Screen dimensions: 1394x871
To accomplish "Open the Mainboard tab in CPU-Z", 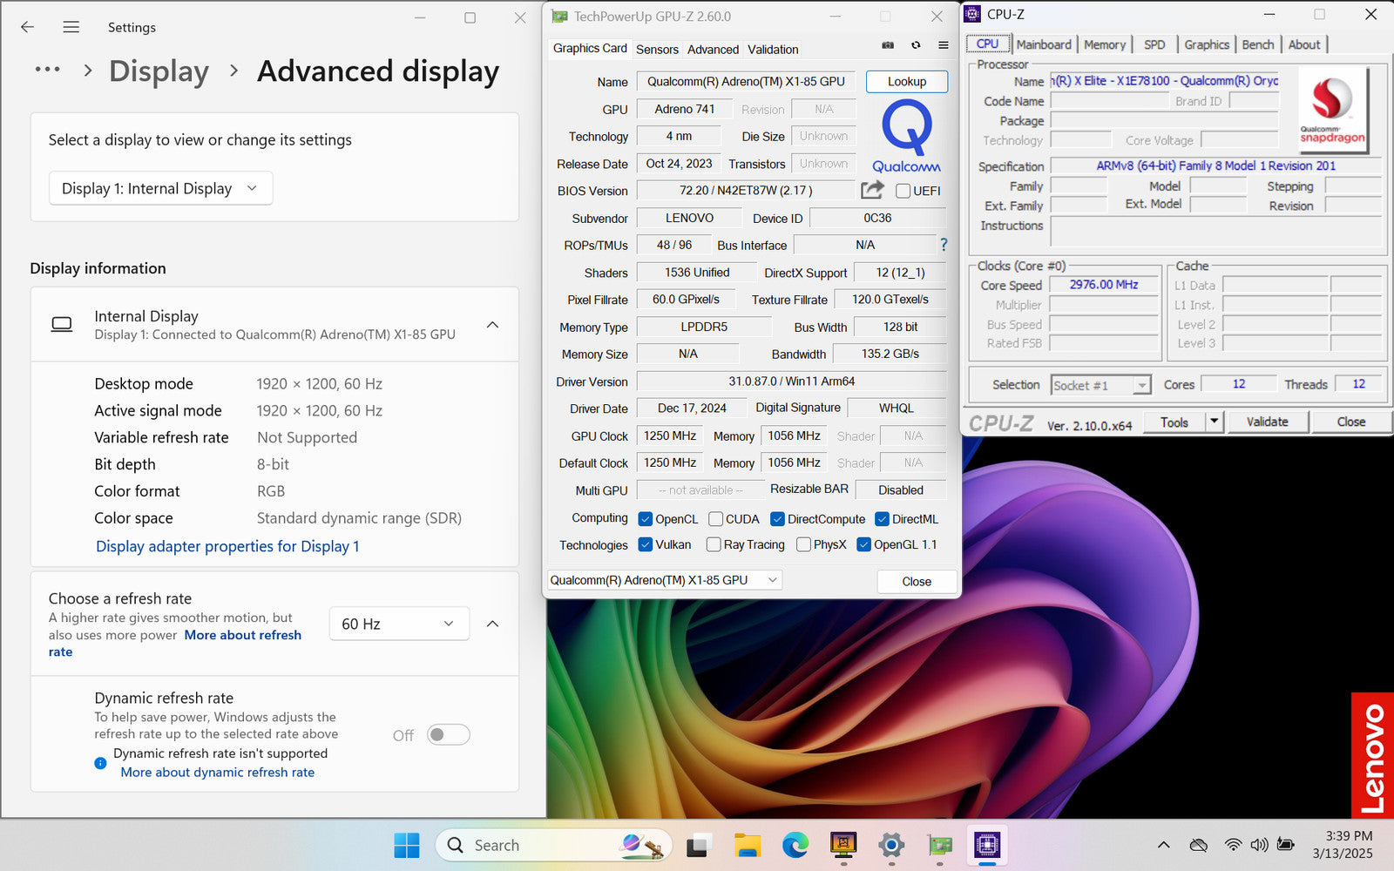I will point(1044,44).
